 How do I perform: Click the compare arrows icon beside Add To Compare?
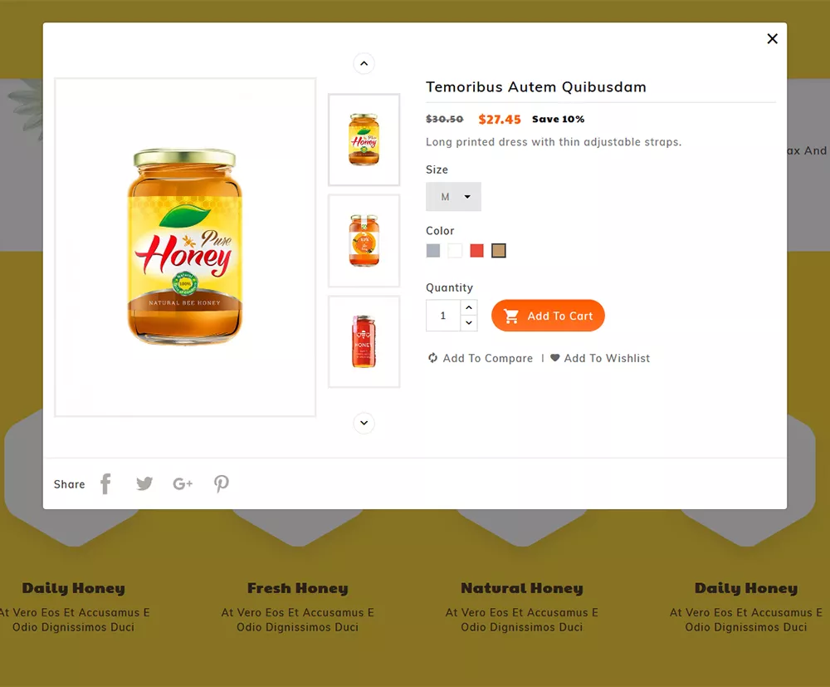click(x=432, y=358)
